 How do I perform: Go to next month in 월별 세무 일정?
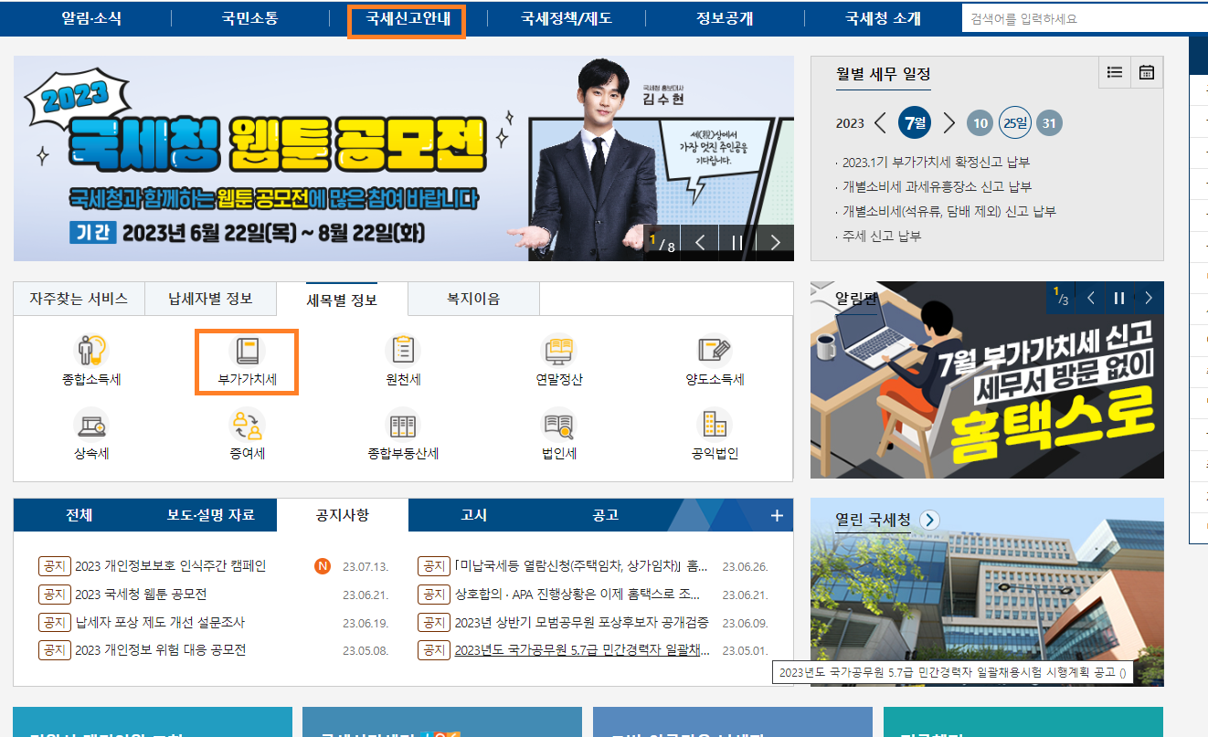click(x=948, y=123)
